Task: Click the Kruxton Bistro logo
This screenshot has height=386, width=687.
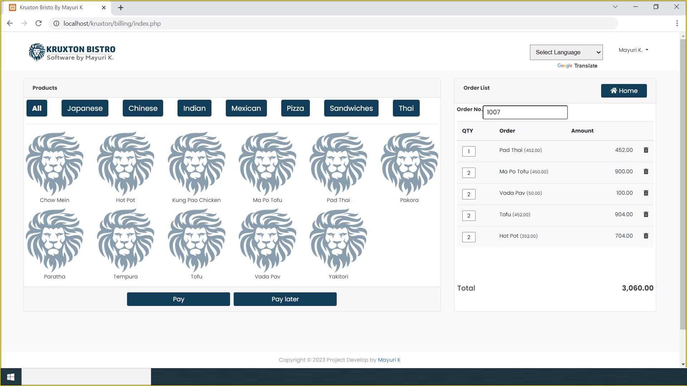Action: [x=72, y=52]
